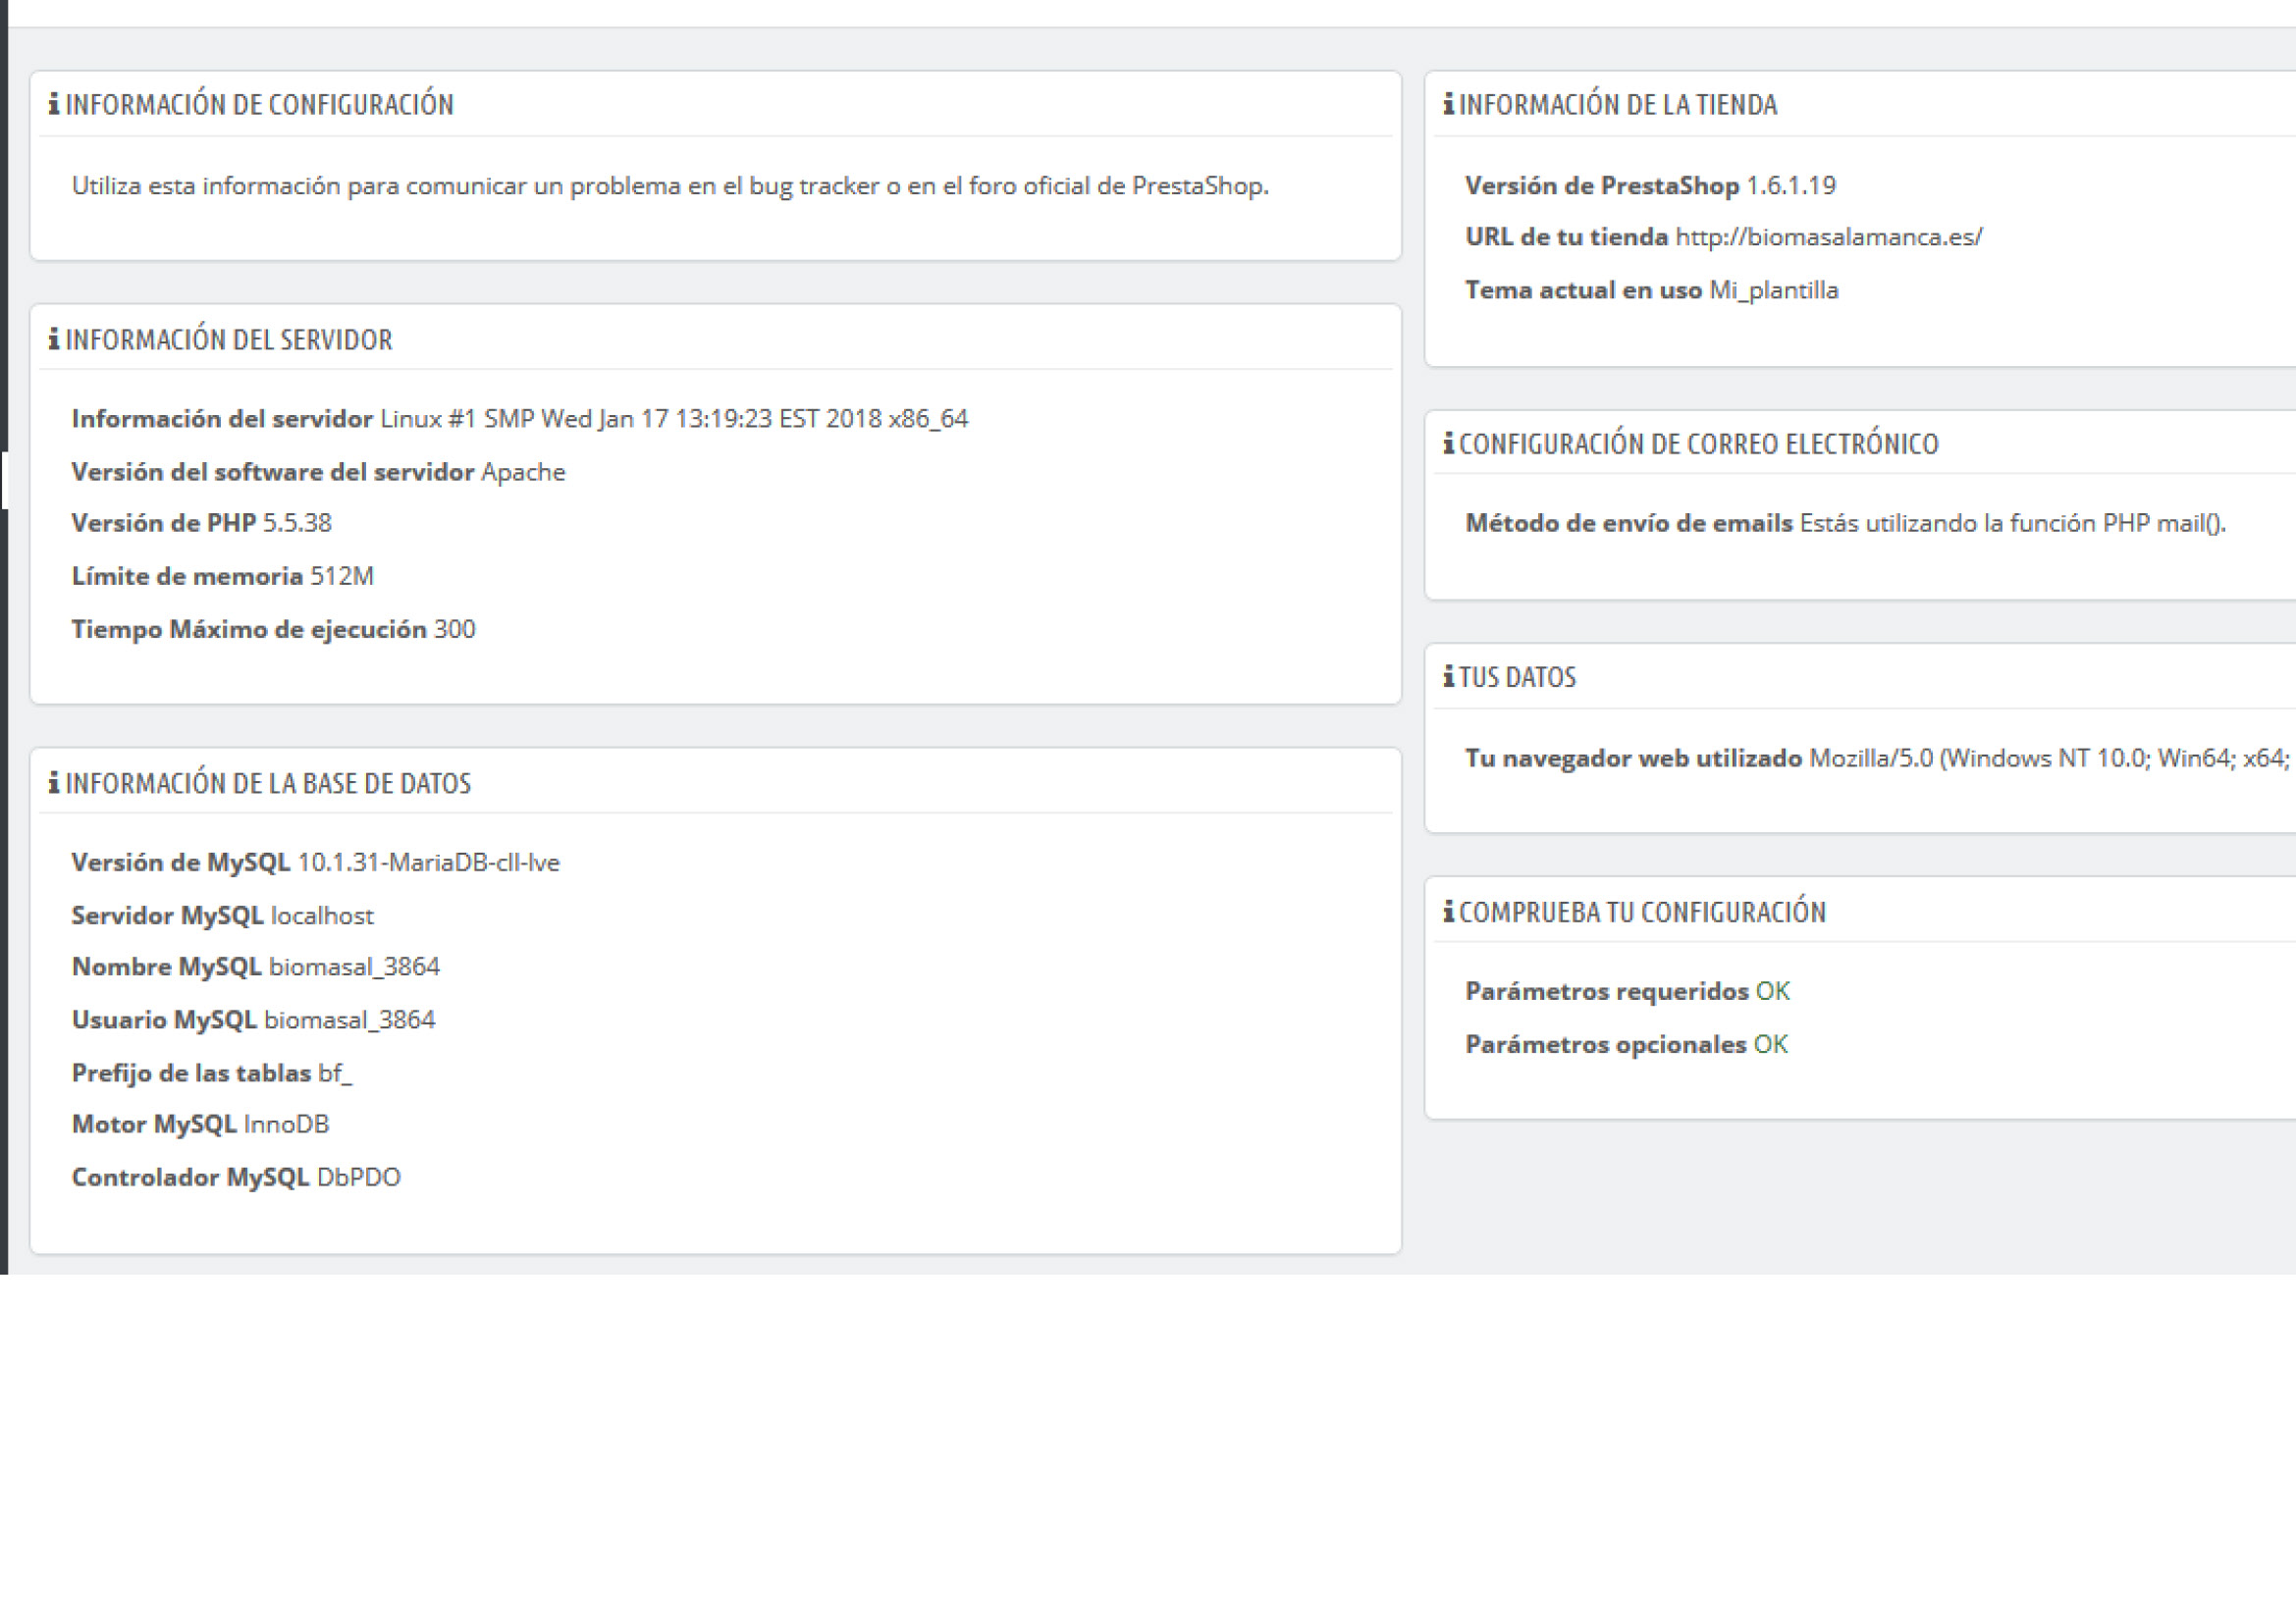
Task: Click info icon beside Información de la Tienda
Action: (1448, 104)
